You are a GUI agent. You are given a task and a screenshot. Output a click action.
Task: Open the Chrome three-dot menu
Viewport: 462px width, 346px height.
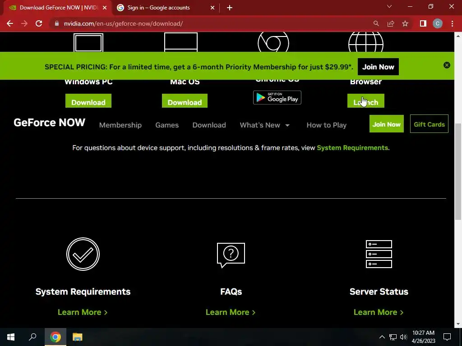pyautogui.click(x=452, y=23)
